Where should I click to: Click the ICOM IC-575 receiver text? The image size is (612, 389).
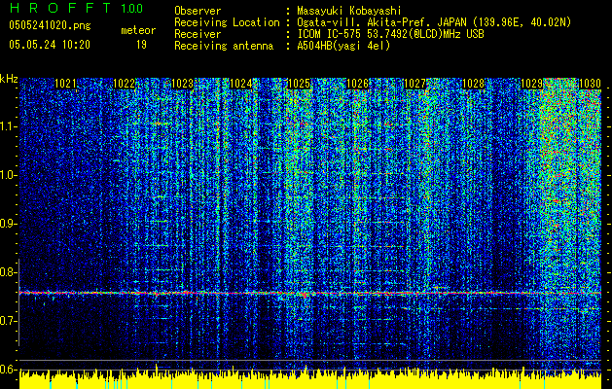click(x=390, y=34)
